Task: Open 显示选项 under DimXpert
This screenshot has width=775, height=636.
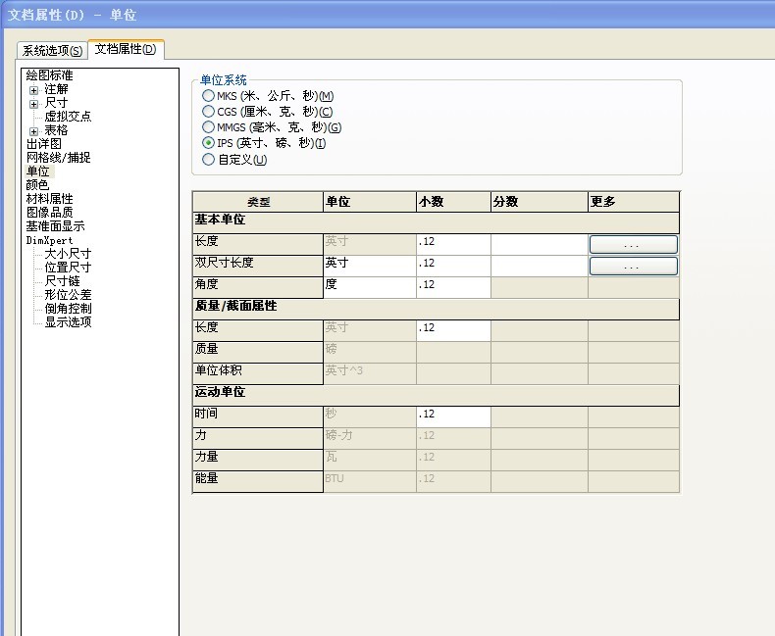Action: [x=68, y=322]
